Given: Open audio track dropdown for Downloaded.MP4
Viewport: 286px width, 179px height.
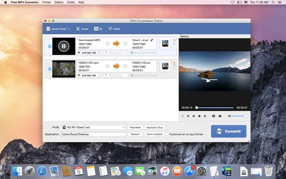Looking at the screenshot, I should pos(89,53).
